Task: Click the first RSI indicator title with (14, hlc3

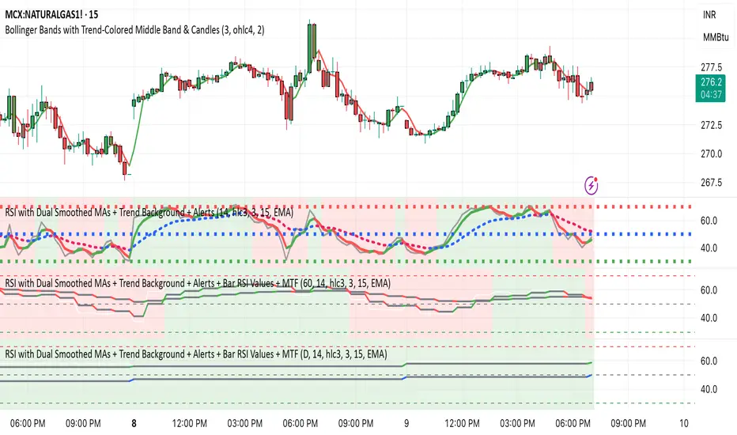Action: pos(149,213)
